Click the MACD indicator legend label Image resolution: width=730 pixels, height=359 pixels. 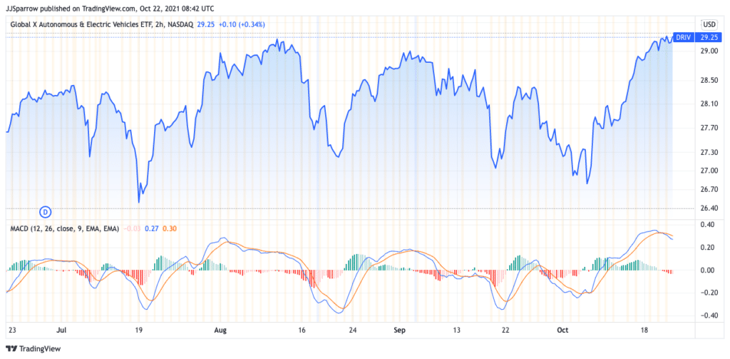coord(65,228)
